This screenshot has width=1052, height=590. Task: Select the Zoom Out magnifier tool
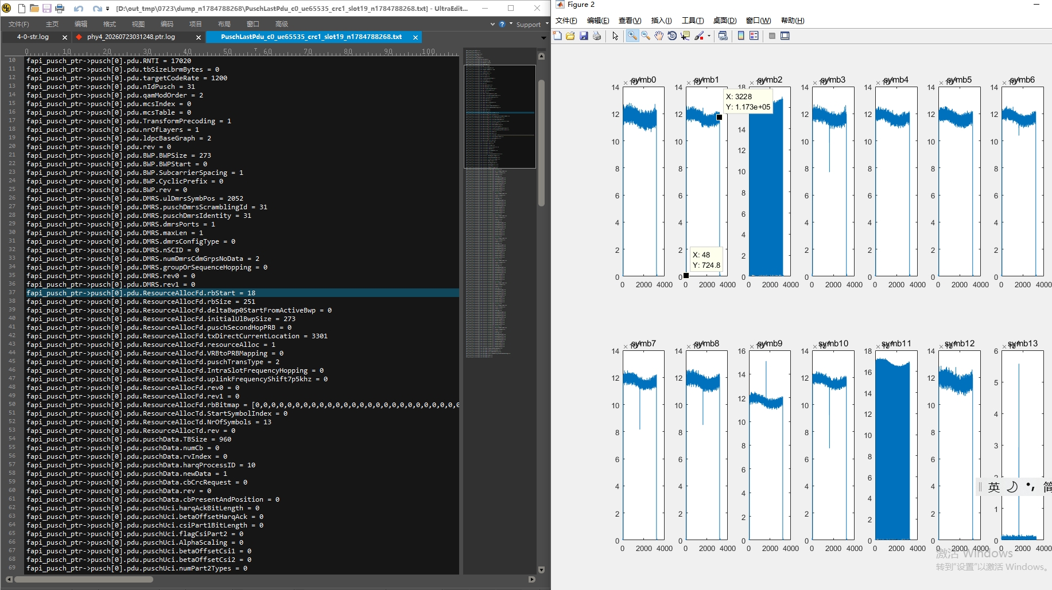(646, 36)
